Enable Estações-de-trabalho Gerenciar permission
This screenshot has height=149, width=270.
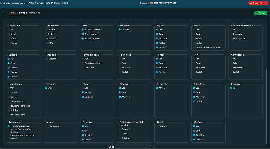(x=231, y=34)
